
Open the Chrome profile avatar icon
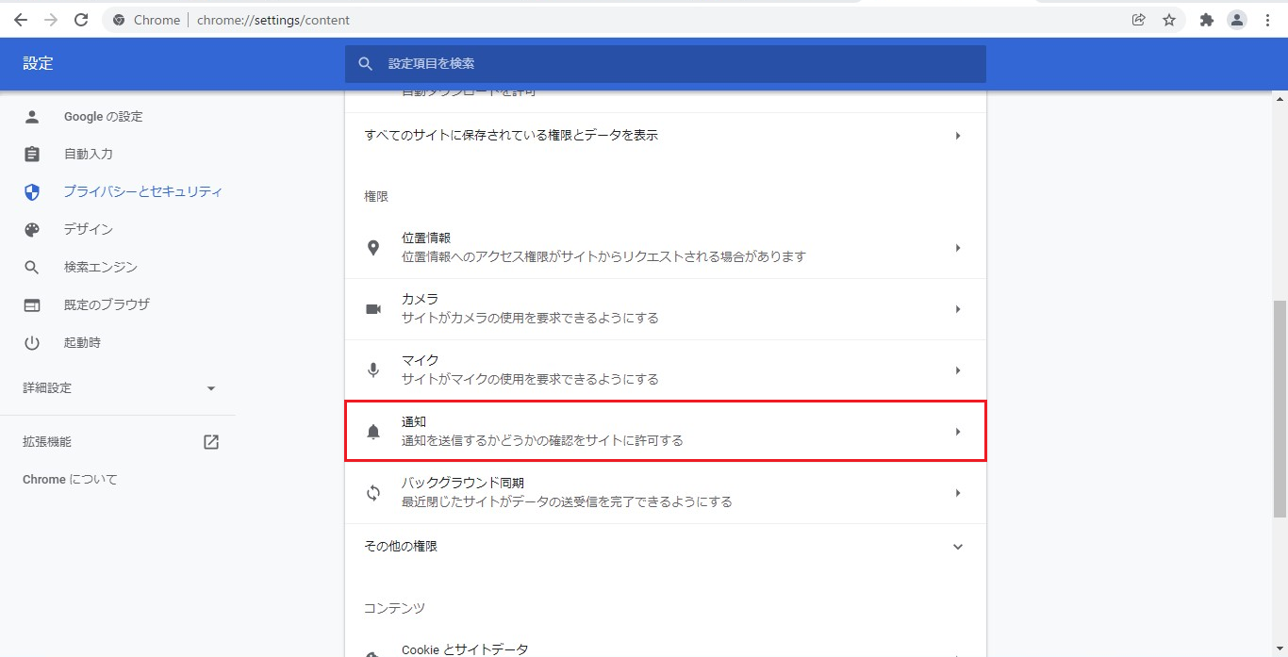point(1237,20)
